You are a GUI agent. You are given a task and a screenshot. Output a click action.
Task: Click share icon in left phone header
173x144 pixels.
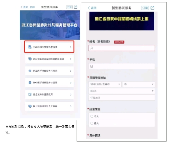coord(76,7)
